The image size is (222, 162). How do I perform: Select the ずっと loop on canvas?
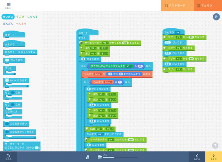[83, 38]
